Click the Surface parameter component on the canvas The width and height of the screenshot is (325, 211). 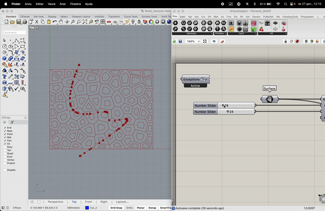(269, 99)
